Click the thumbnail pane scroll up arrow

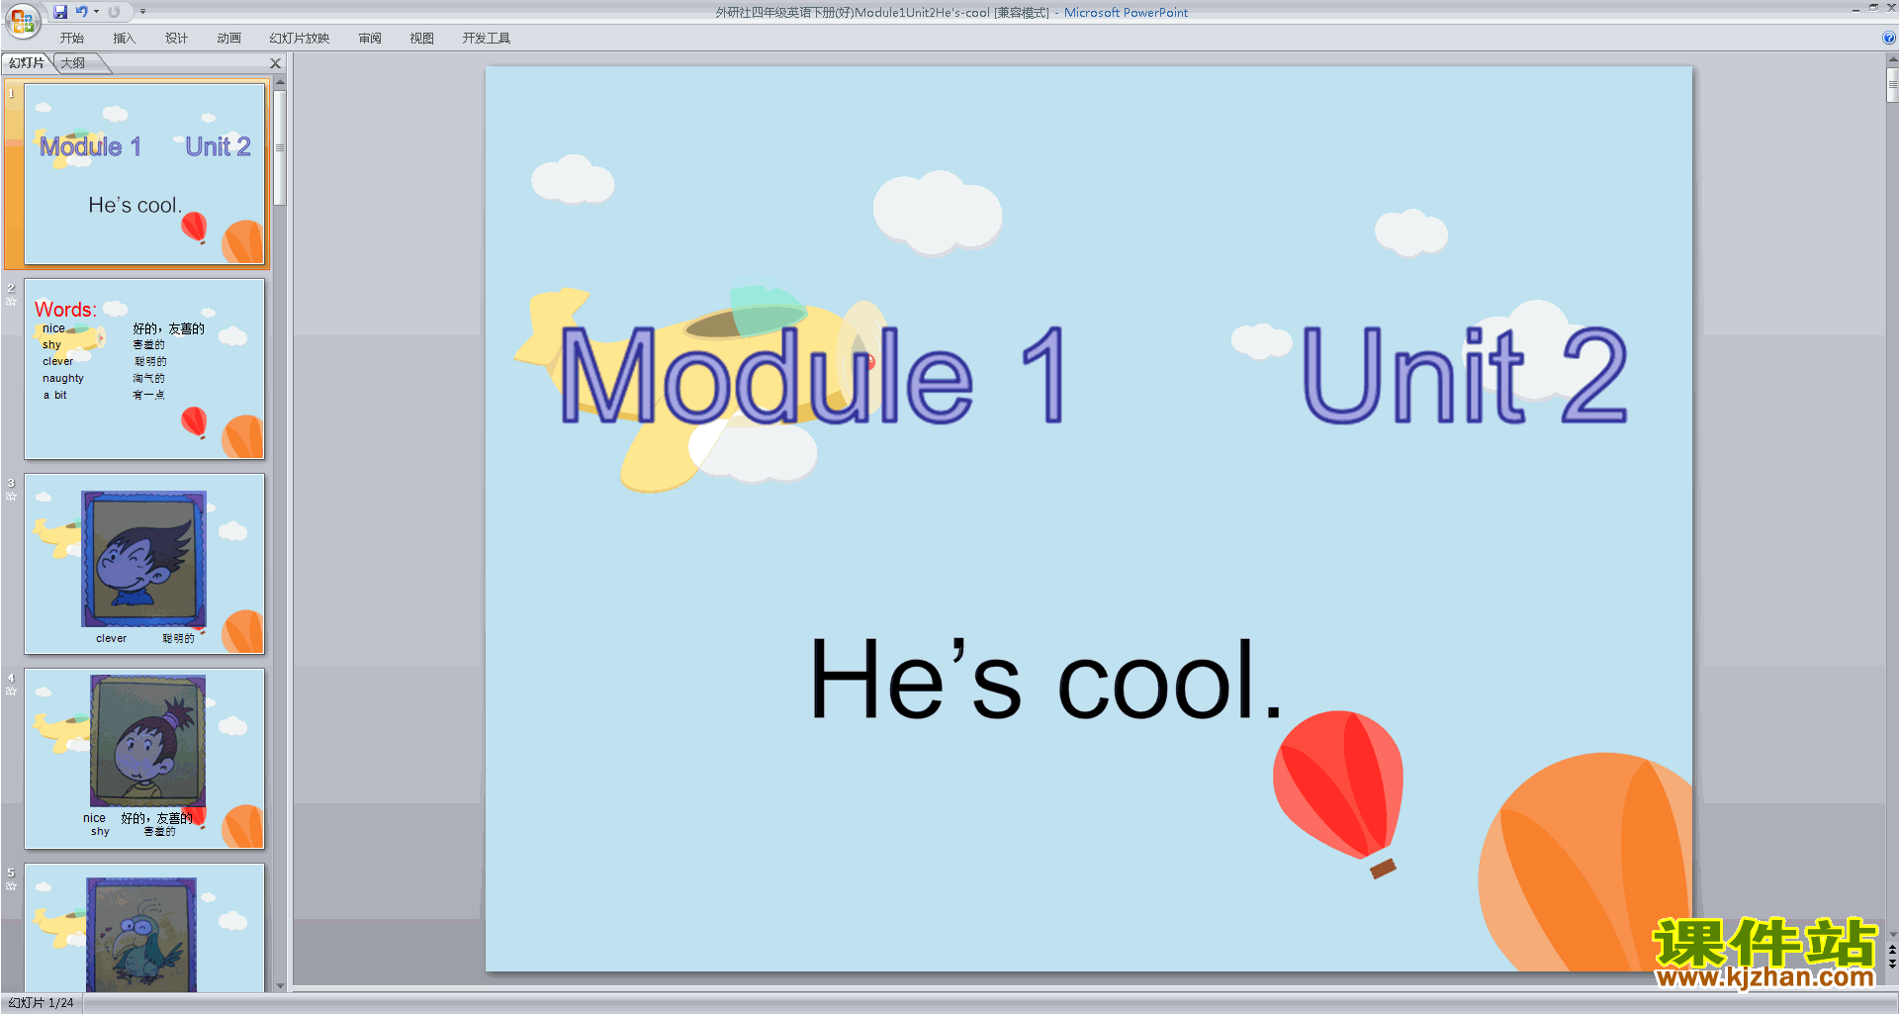point(280,82)
